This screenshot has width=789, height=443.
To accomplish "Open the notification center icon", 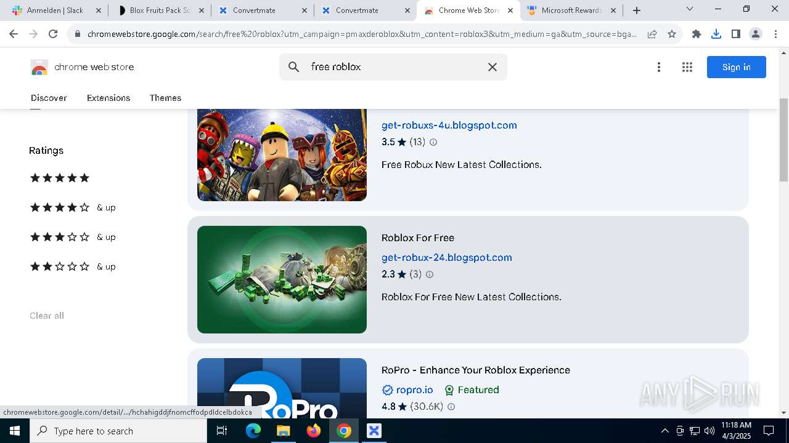I will click(769, 431).
